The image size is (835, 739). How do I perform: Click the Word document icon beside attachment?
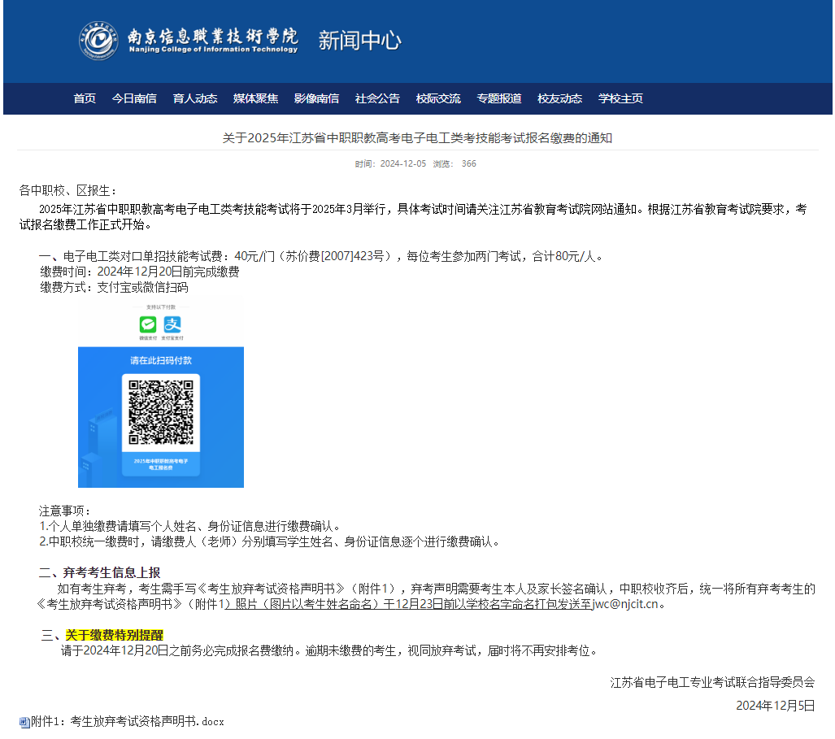[24, 723]
